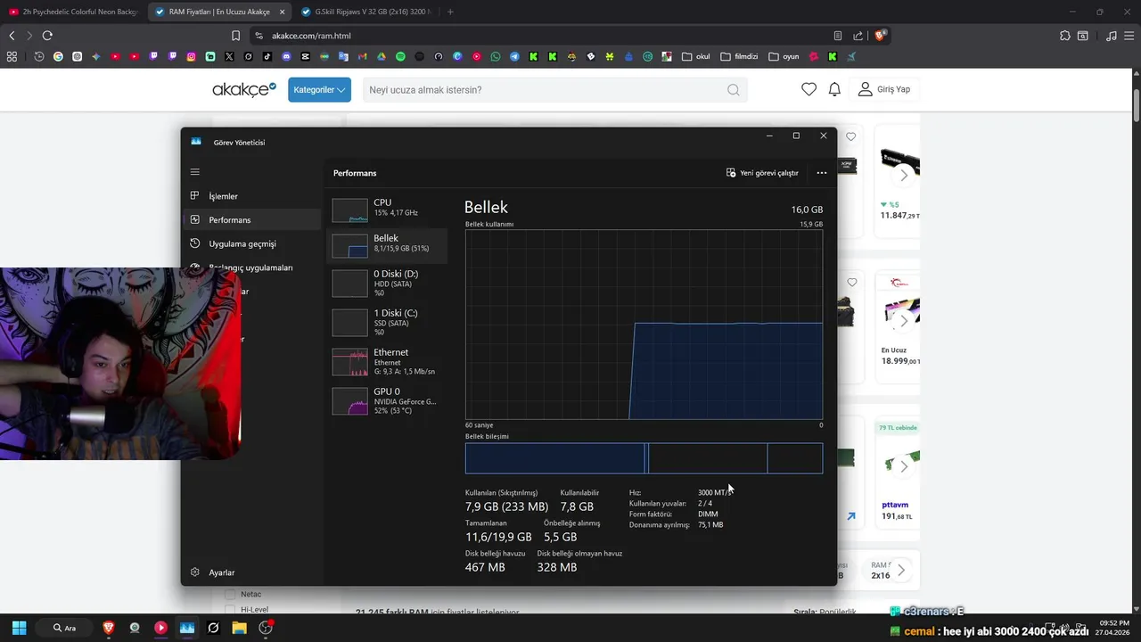Open the okul bookmarks folder
Screen dimensions: 1141x642
pyautogui.click(x=696, y=56)
